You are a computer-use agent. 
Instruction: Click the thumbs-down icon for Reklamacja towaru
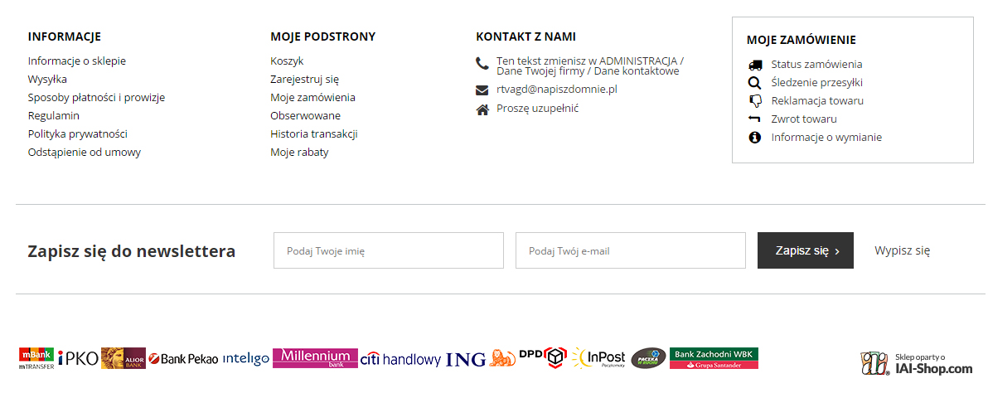point(755,101)
